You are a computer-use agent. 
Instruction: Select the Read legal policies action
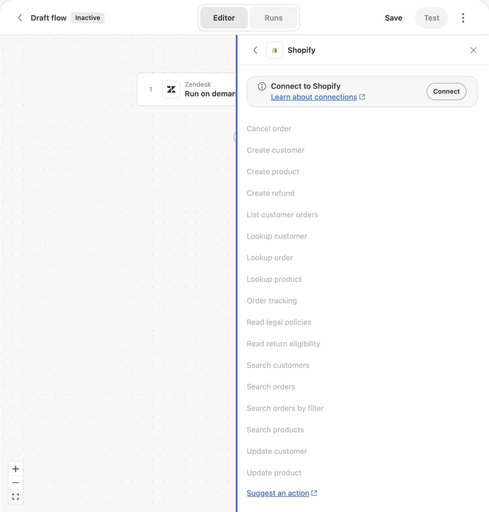(279, 322)
